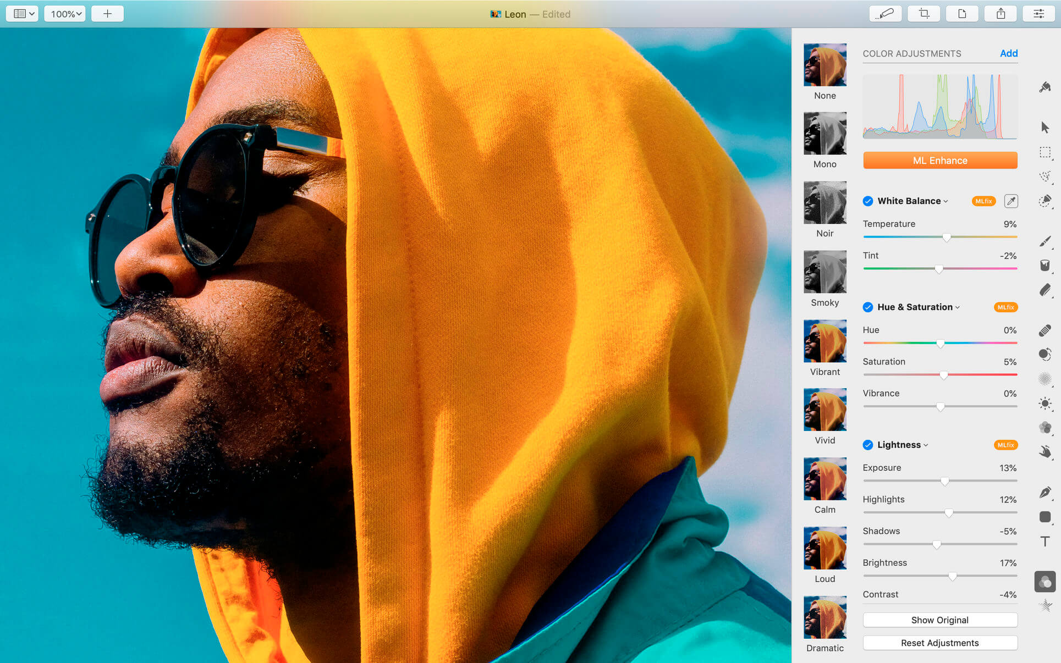Collapse the Lightness section chevron
Viewport: 1061px width, 663px height.
(x=926, y=445)
